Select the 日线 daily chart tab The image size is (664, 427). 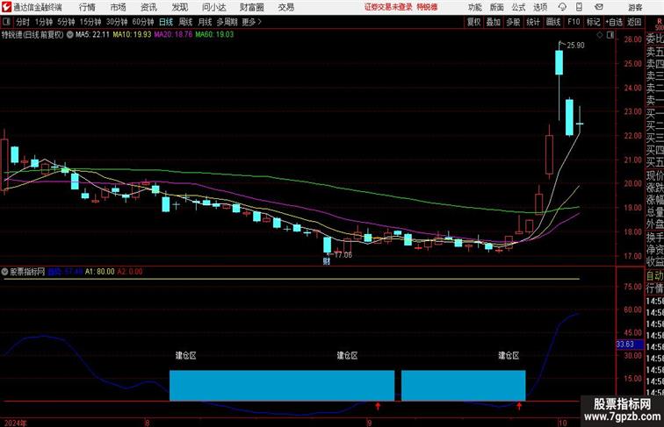pyautogui.click(x=166, y=22)
